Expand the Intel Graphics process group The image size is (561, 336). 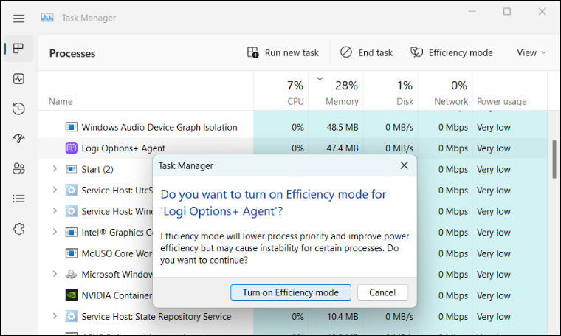[x=55, y=233]
